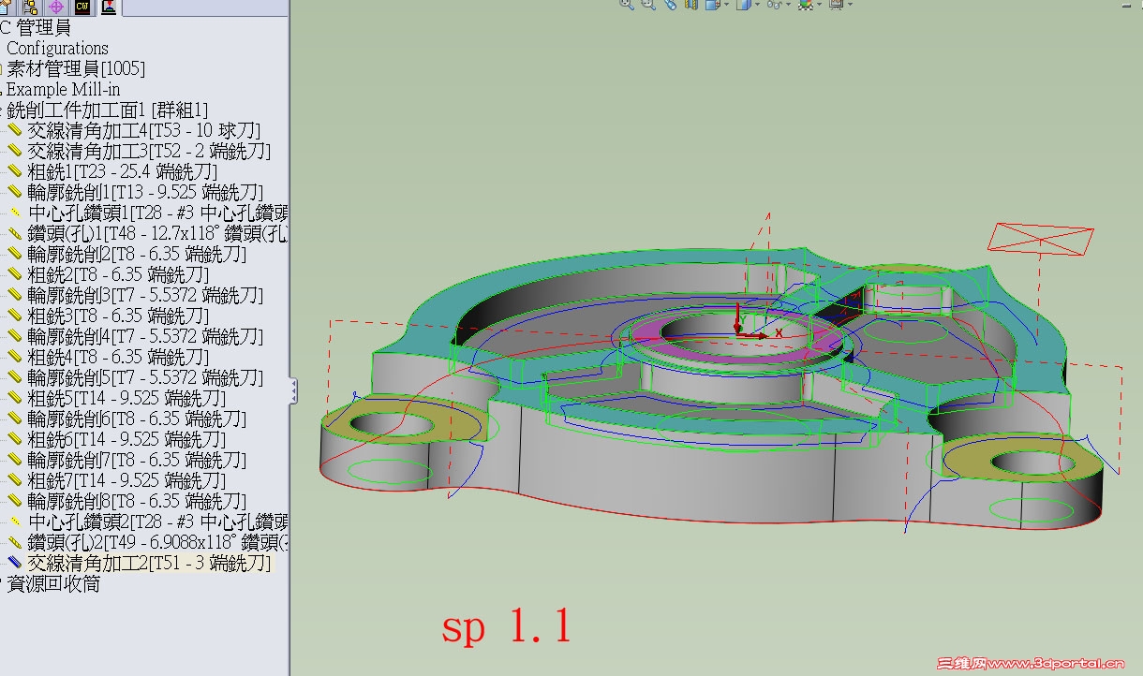Click the icon of 粗銑3 operation
1143x676 pixels.
[x=15, y=316]
